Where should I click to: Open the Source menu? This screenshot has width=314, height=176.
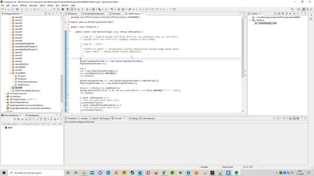(x=15, y=5)
